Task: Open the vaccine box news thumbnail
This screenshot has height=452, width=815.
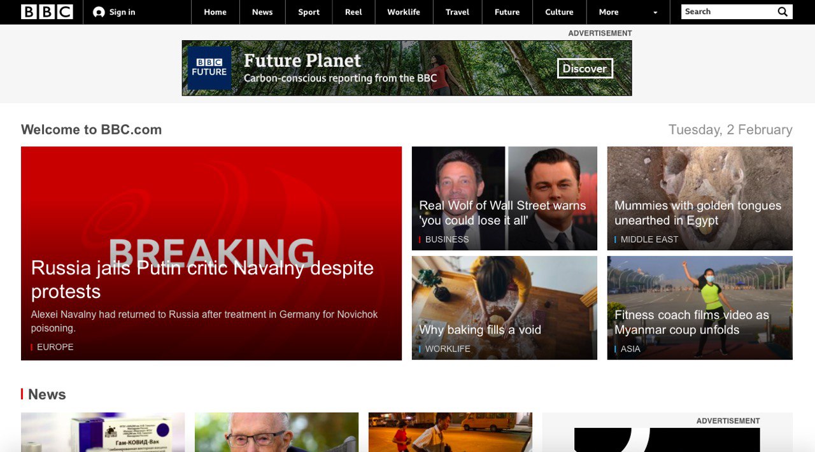Action: pos(103,432)
